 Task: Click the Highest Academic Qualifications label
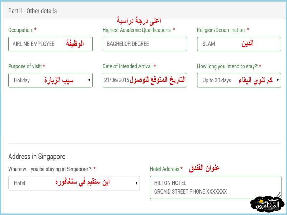tap(139, 30)
